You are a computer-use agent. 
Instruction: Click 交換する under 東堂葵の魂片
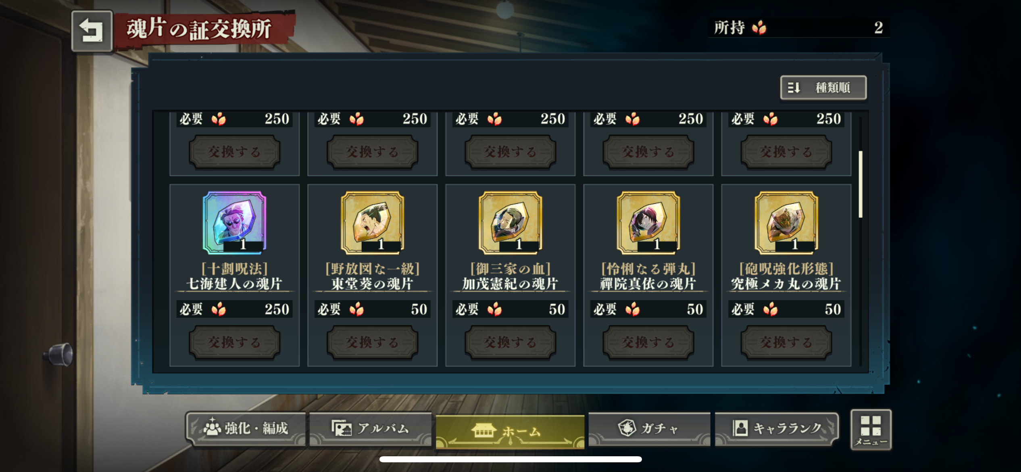(x=372, y=343)
